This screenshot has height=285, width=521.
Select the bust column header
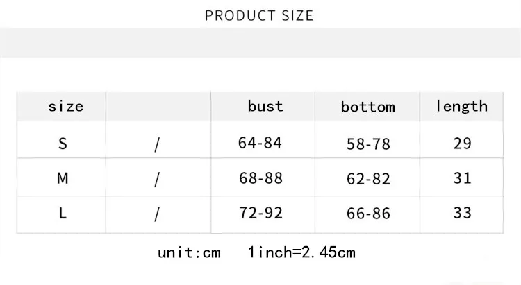coord(265,106)
